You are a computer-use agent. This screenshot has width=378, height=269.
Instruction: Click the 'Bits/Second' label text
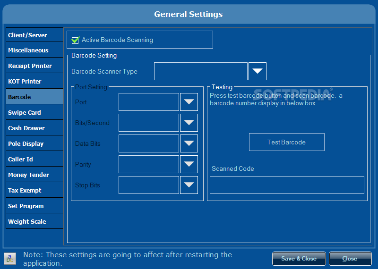pyautogui.click(x=92, y=123)
